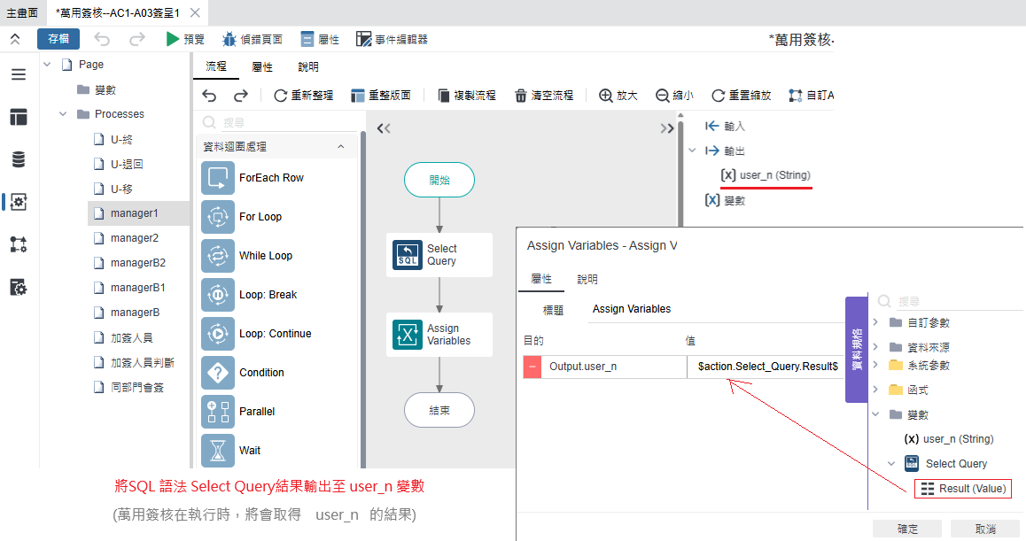Screen dimensions: 1026x541
Task: Open 偵錯頁面 bug icon
Action: (x=229, y=39)
